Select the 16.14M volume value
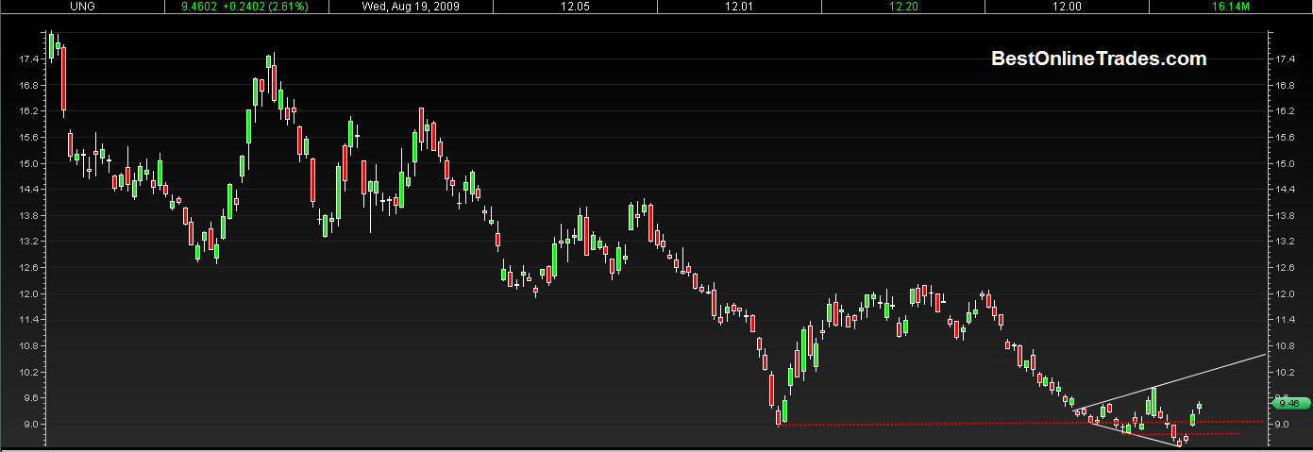Screen dimensions: 1313x452 1231,6
